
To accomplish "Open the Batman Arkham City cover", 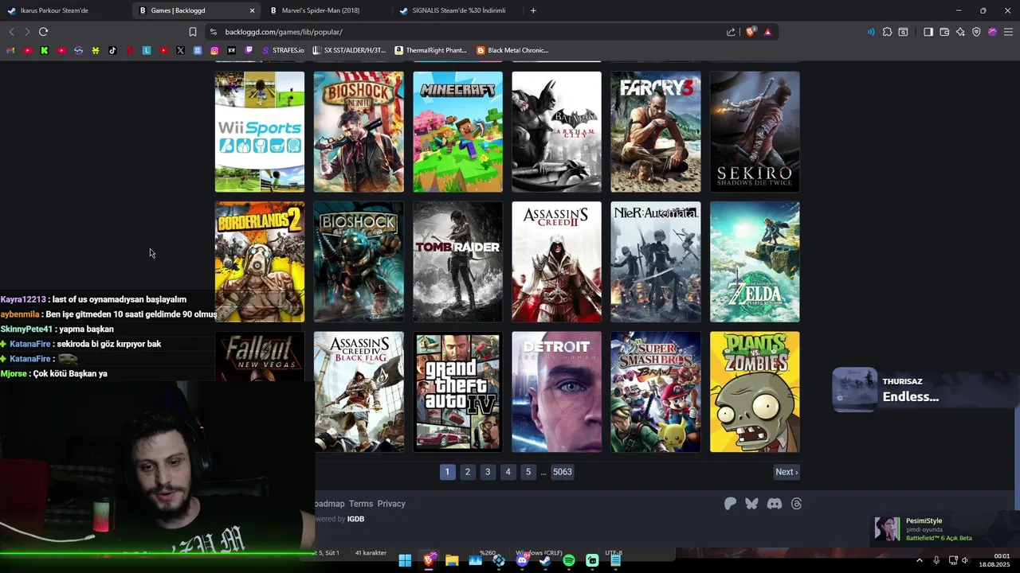I will tap(557, 132).
